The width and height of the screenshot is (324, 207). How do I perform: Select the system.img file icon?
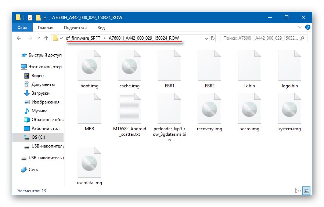point(289,108)
